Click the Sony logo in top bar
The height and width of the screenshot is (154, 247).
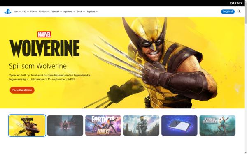click(x=236, y=3)
